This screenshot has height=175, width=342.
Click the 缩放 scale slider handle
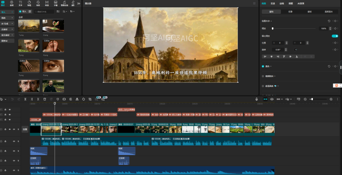tap(273, 28)
